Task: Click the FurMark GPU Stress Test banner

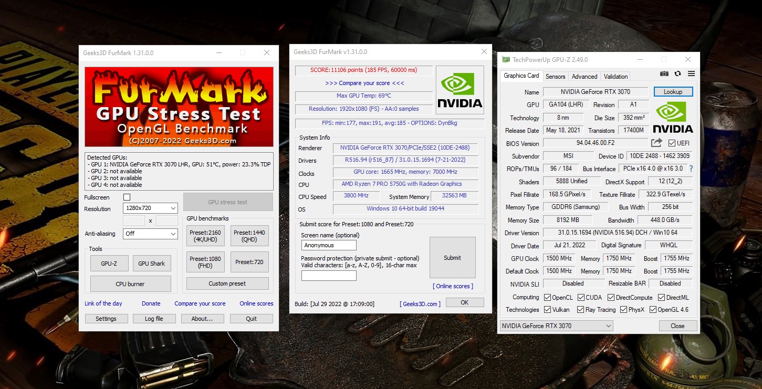Action: [179, 107]
